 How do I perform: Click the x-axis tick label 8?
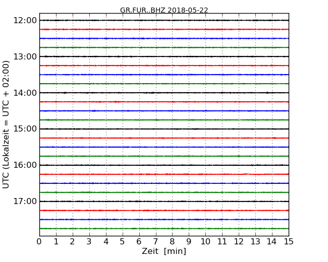[x=172, y=242]
